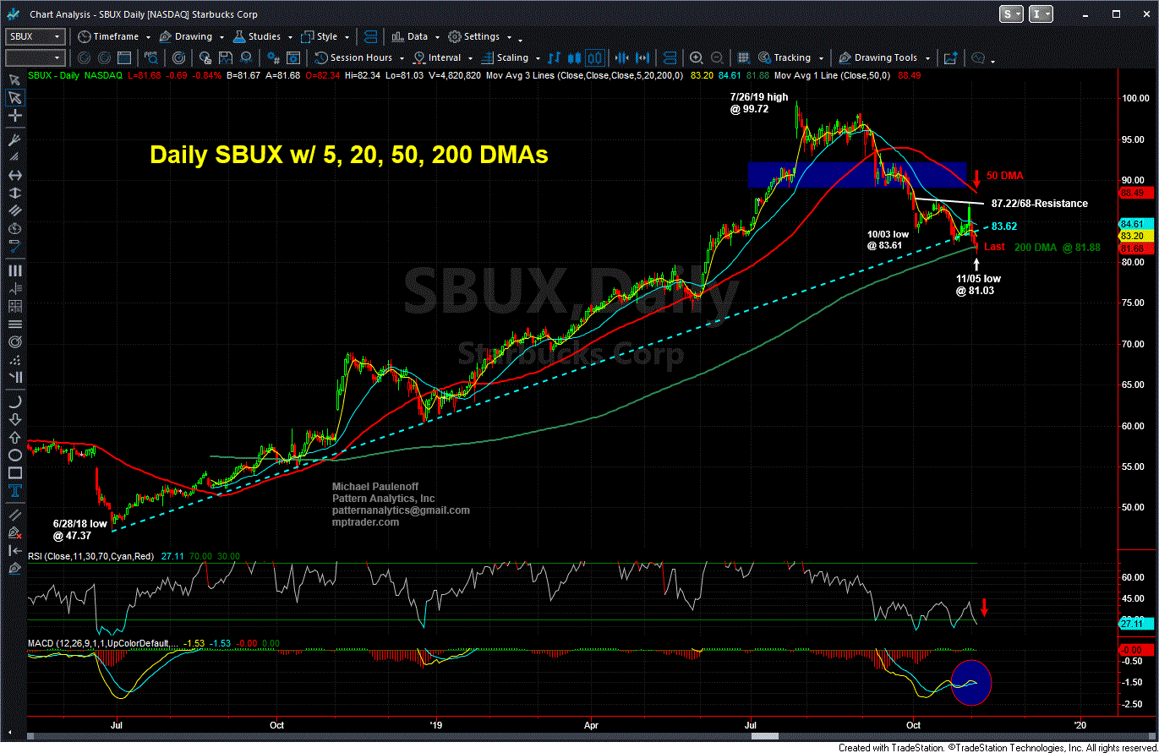This screenshot has width=1159, height=753.
Task: Toggle the candlestick bar type button
Action: pyautogui.click(x=575, y=57)
